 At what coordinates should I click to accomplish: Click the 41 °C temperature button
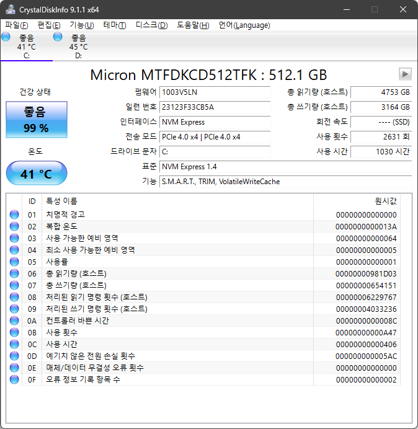tap(37, 173)
